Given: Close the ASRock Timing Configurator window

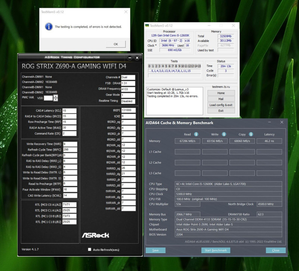Looking at the screenshot, I should [x=137, y=58].
